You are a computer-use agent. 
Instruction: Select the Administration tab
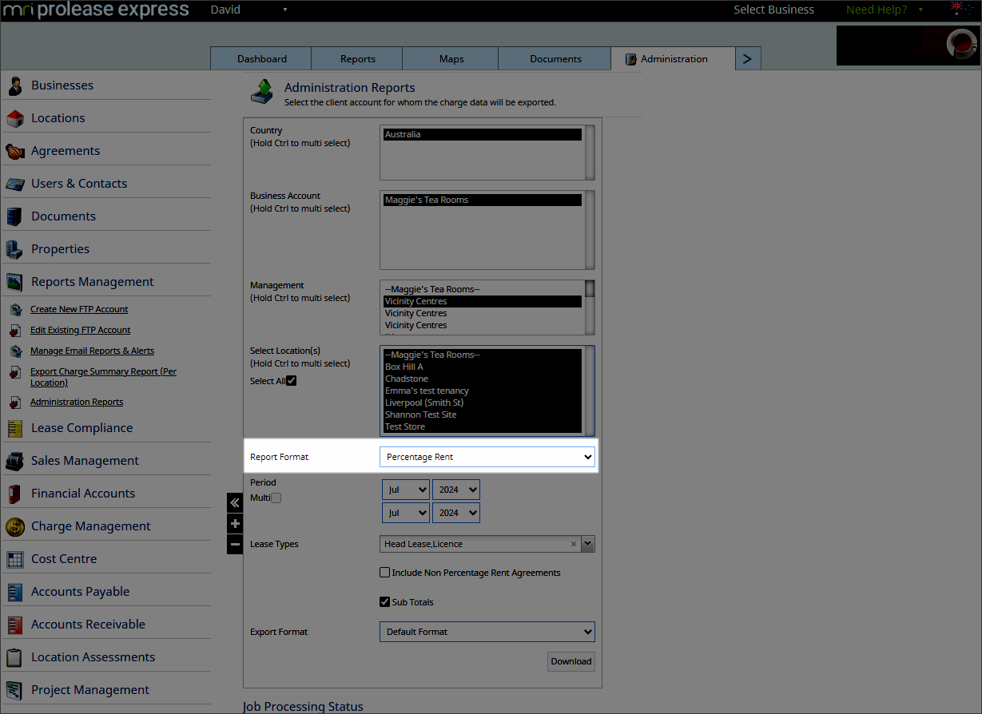[x=673, y=59]
